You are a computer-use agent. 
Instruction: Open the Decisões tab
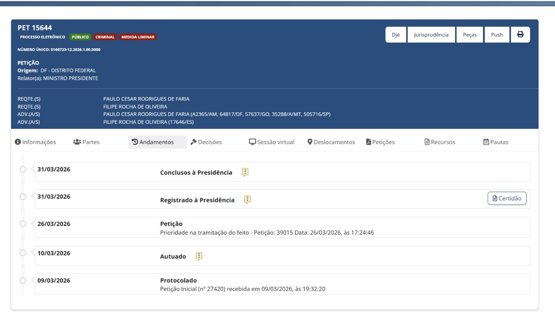tap(206, 142)
